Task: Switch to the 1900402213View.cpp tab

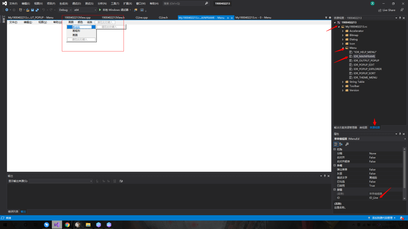Action: click(78, 18)
